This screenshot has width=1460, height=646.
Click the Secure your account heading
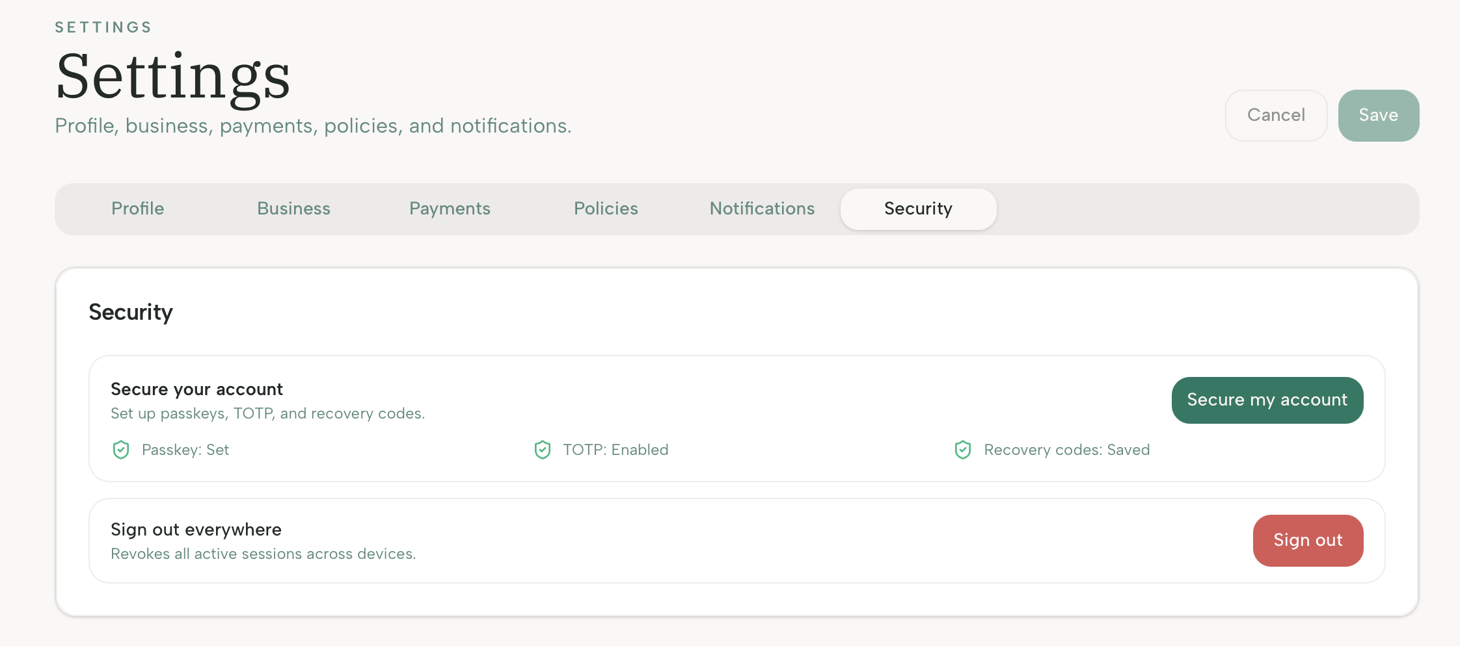point(196,389)
